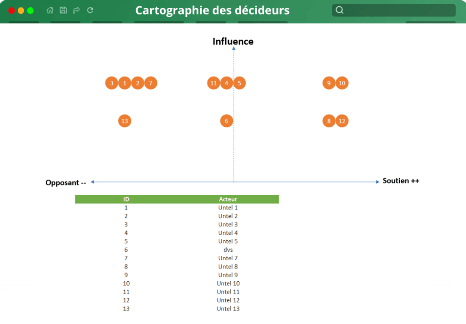Select the 'Untel 12' cell
The image size is (466, 324).
click(228, 300)
